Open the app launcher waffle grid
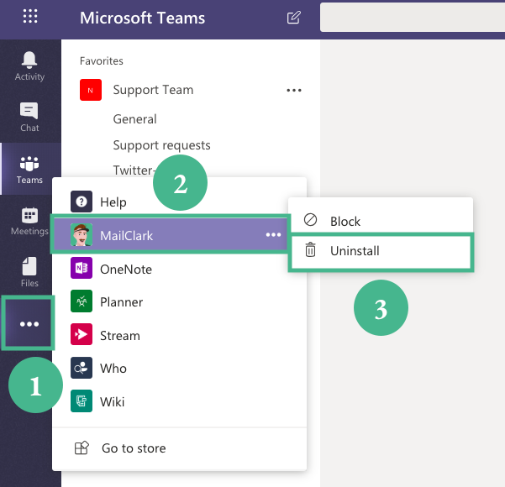This screenshot has width=505, height=487. pyautogui.click(x=30, y=16)
